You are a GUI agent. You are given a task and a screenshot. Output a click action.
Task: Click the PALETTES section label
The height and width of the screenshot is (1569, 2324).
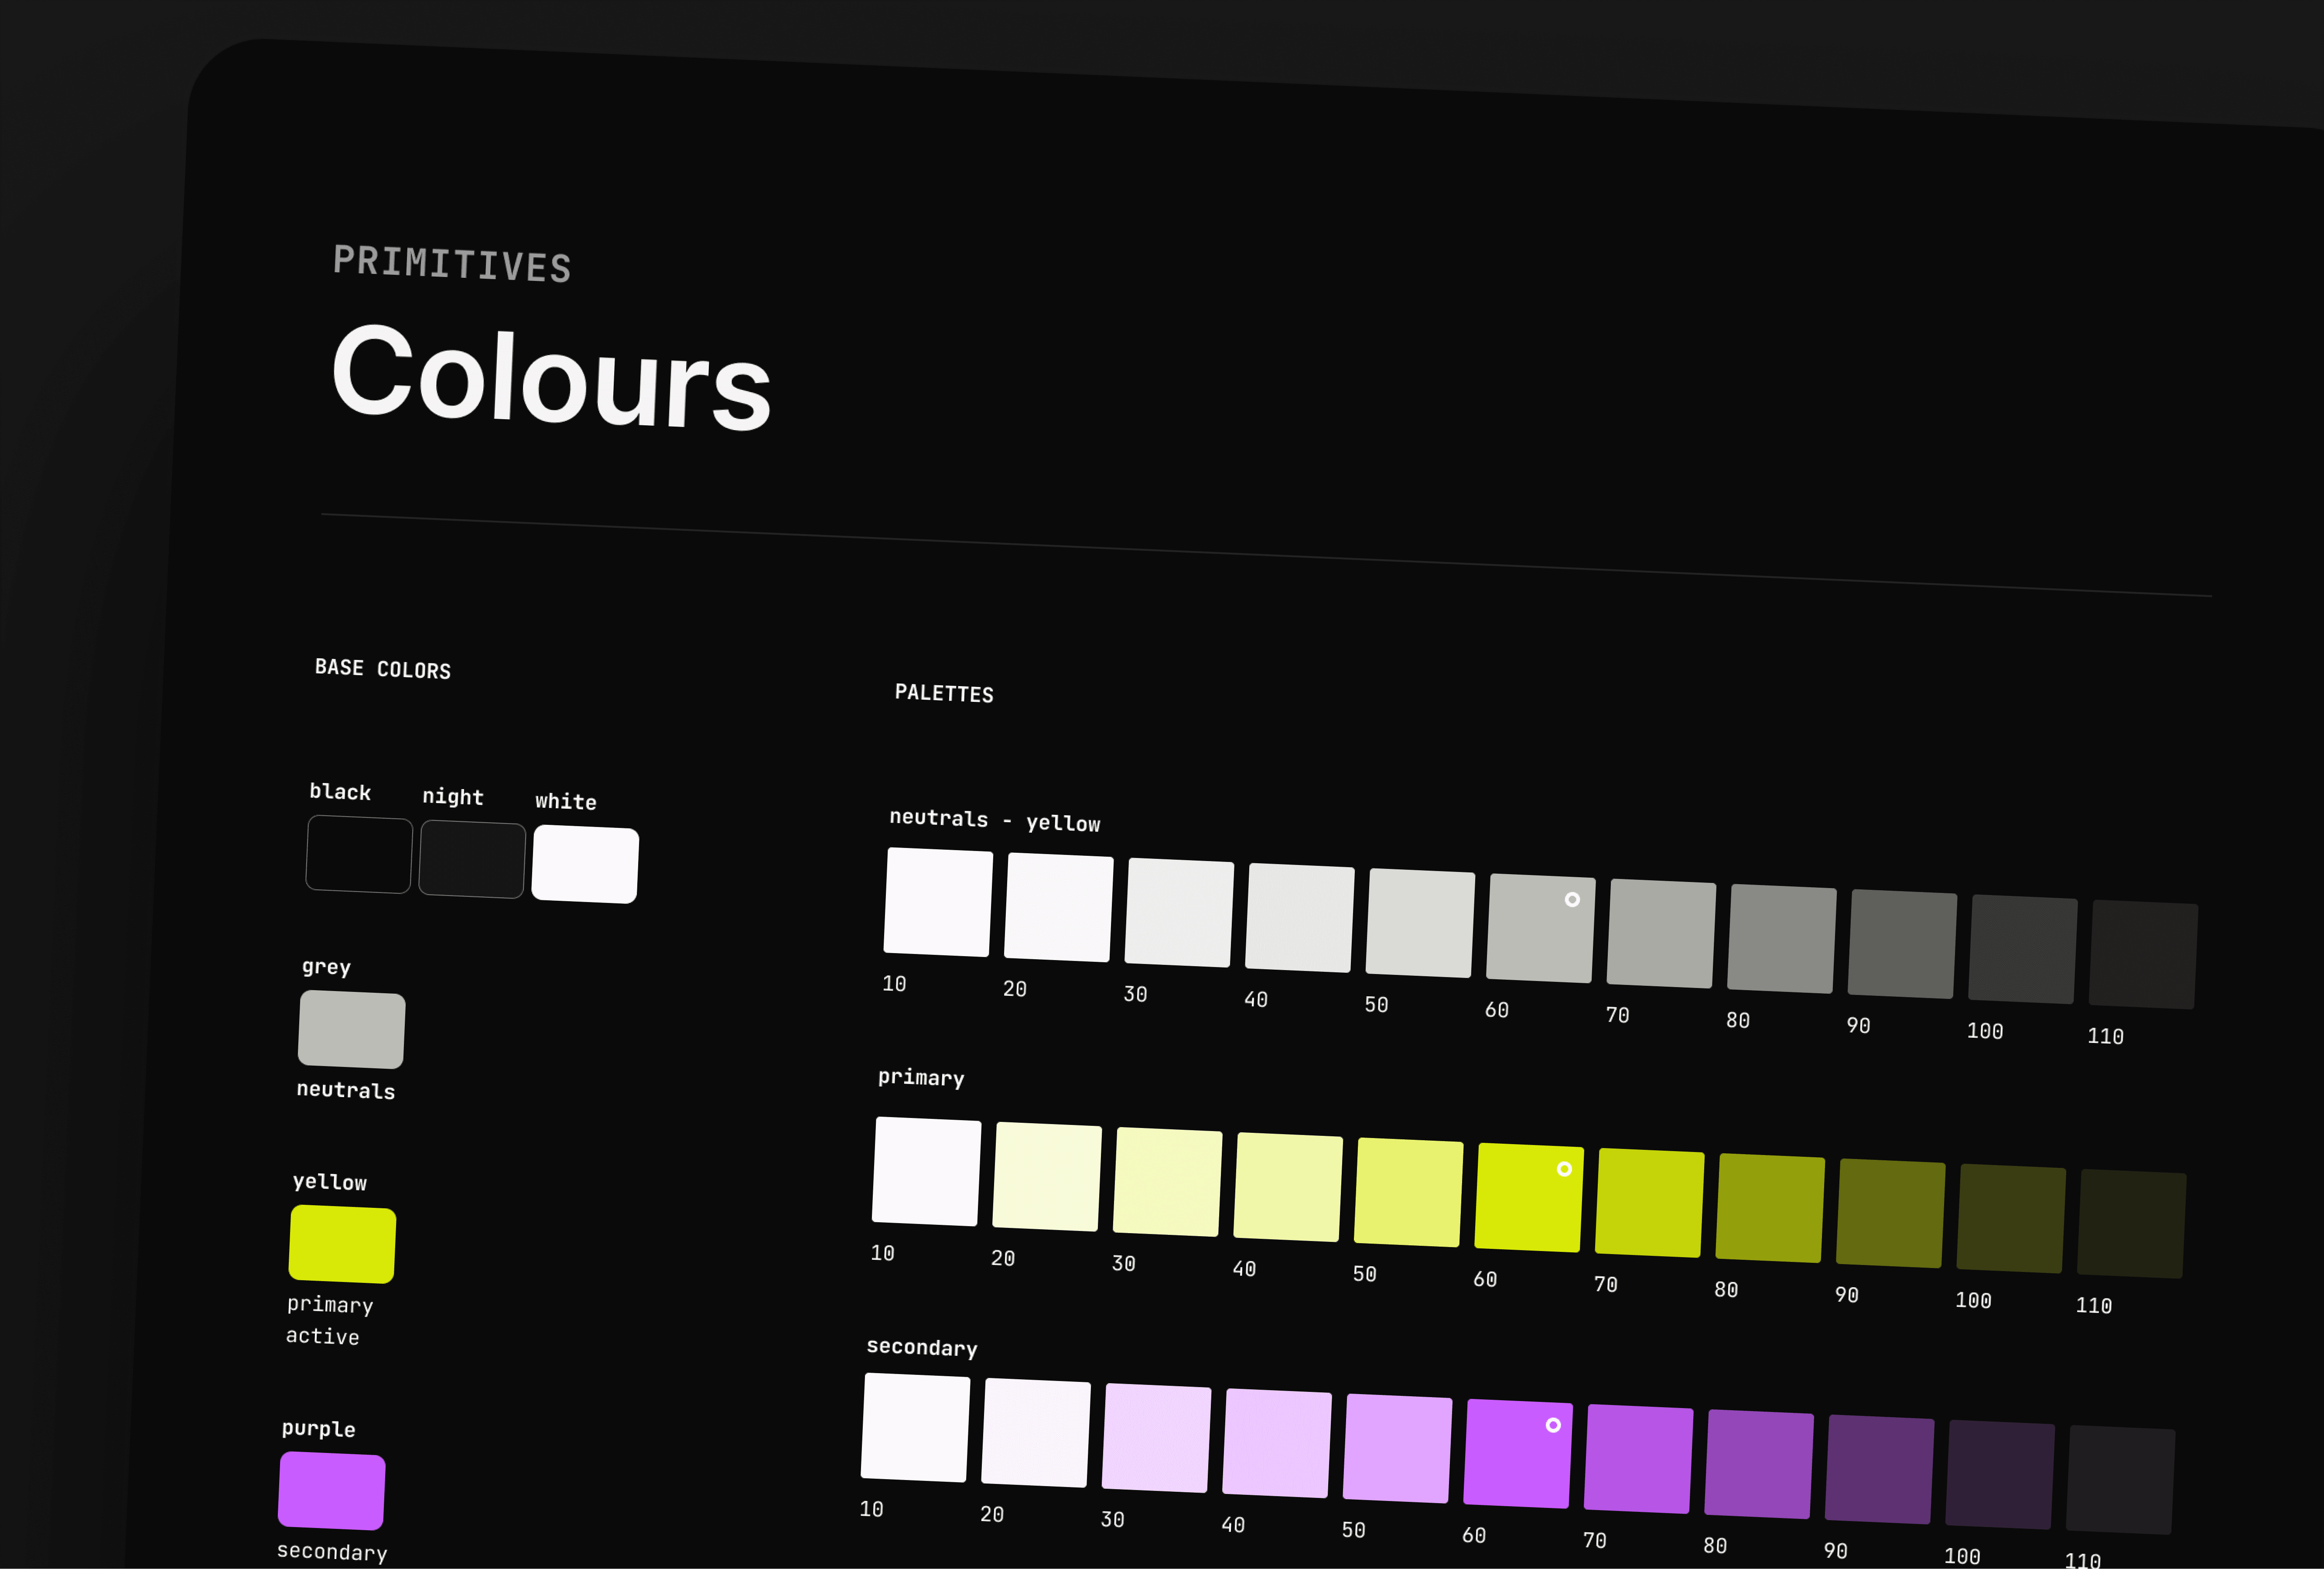coord(944,693)
